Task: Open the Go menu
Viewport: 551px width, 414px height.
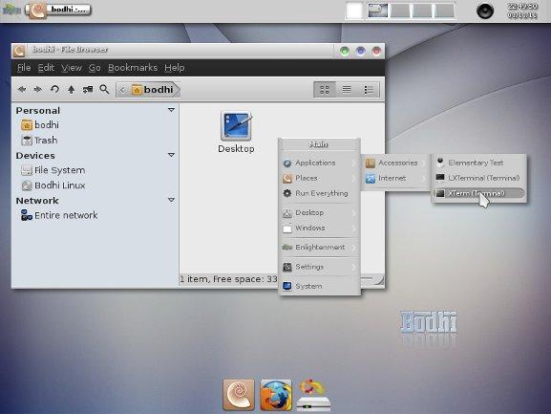Action: [x=95, y=68]
